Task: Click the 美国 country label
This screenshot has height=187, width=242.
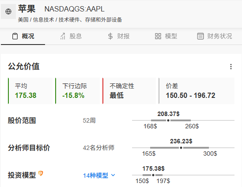Action: click(23, 20)
